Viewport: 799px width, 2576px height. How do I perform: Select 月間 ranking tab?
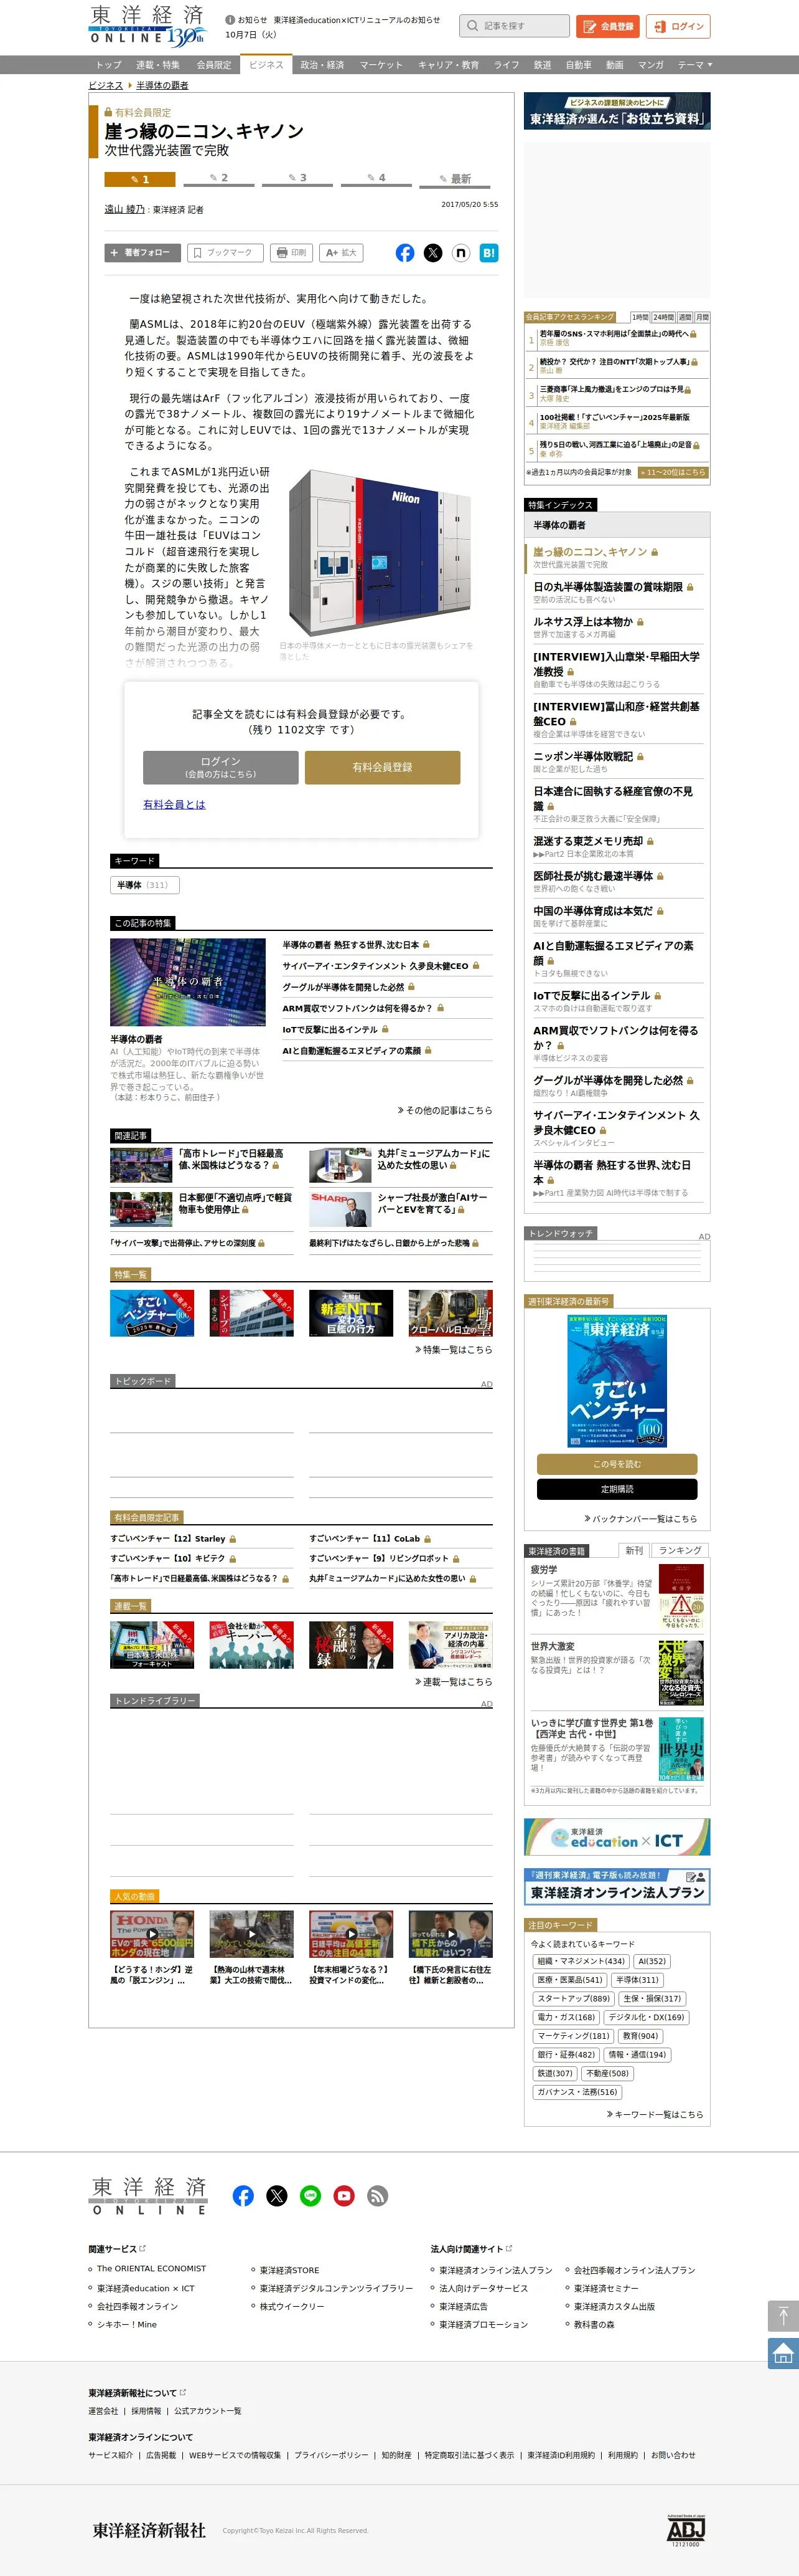tap(702, 317)
